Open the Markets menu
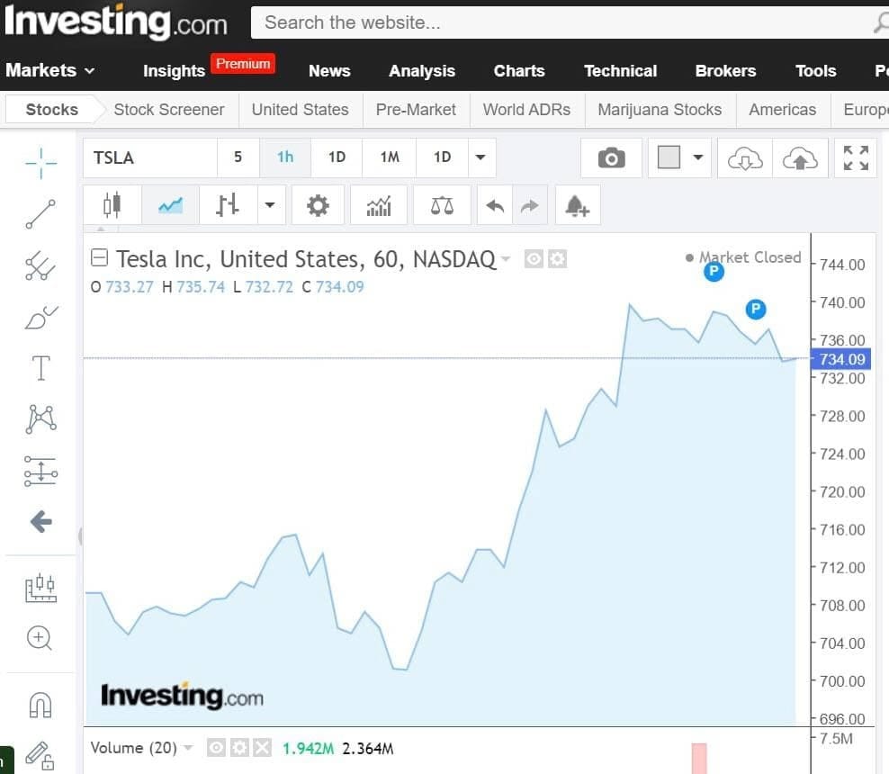Image resolution: width=889 pixels, height=774 pixels. pyautogui.click(x=49, y=70)
